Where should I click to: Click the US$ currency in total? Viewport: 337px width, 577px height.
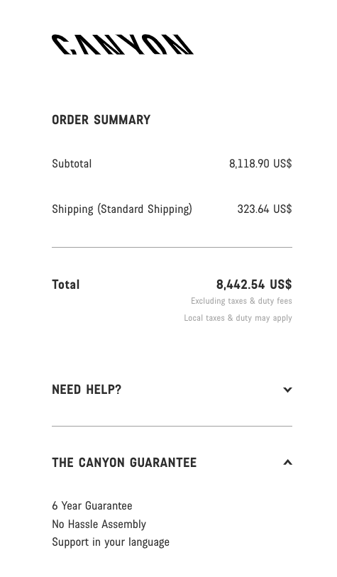pyautogui.click(x=281, y=285)
